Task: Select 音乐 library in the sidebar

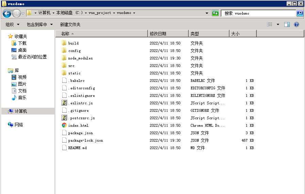Action: point(22,98)
